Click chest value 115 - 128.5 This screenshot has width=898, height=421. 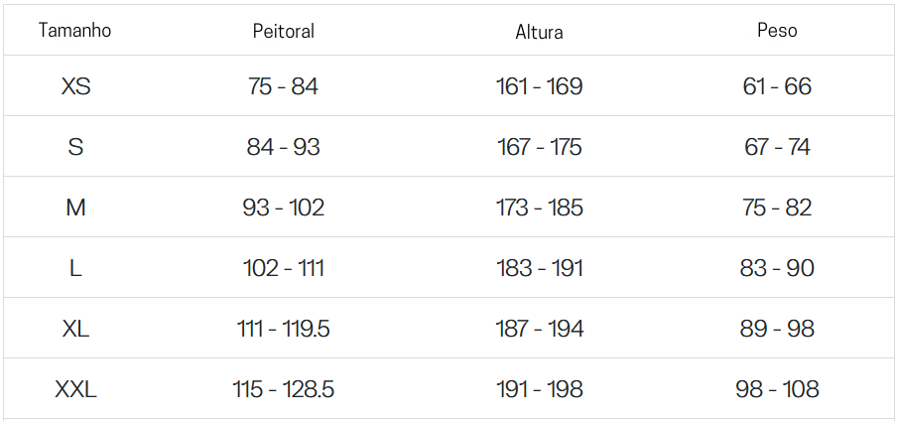284,389
